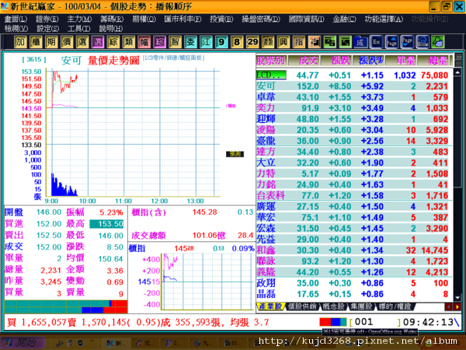Click the 加 toolbar icon

click(x=20, y=42)
